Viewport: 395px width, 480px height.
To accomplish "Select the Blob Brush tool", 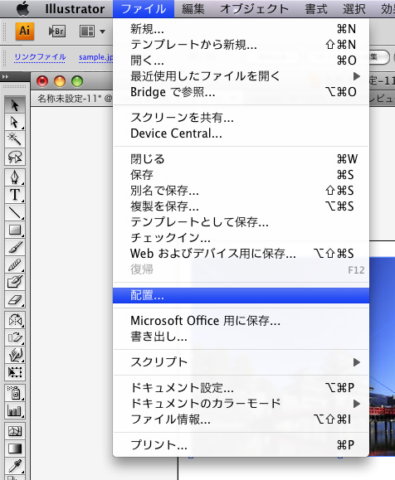I will click(15, 282).
